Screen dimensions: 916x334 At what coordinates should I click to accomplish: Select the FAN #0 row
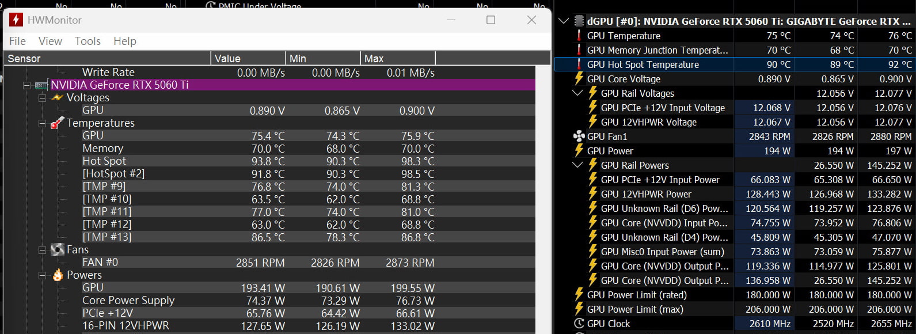tap(309, 263)
